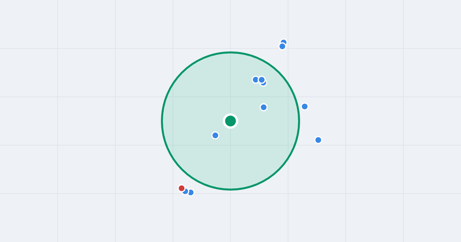This screenshot has width=461, height=242.
Task: Pick the rightmost blue point on the map
Action: point(318,140)
